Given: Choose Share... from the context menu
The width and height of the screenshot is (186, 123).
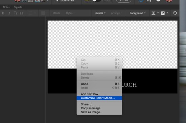Looking at the screenshot, I should click(99, 104).
